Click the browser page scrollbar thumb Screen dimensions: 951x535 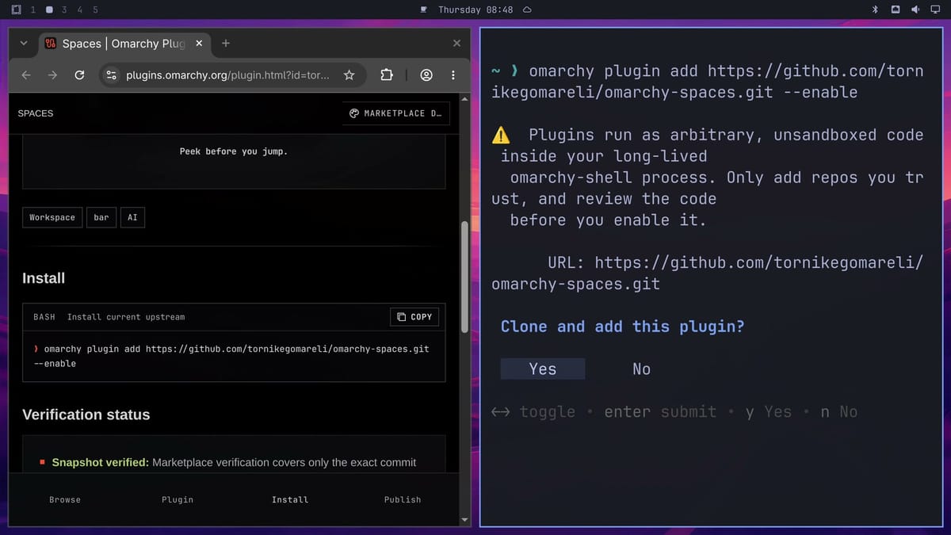(465, 277)
